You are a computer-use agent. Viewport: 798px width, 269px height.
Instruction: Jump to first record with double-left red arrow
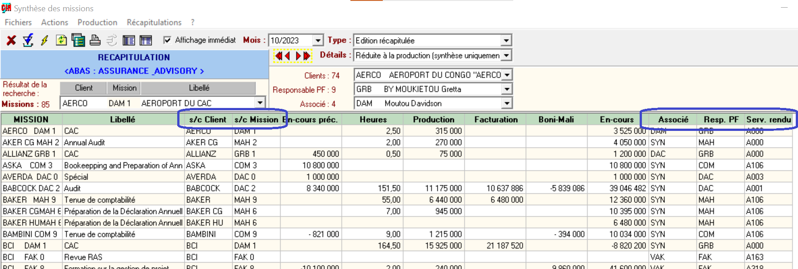click(278, 56)
